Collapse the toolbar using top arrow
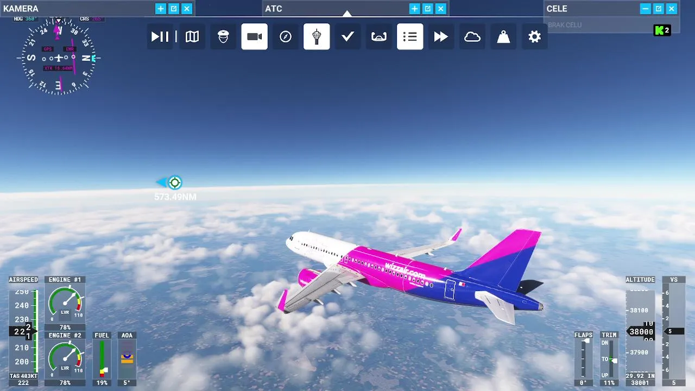The width and height of the screenshot is (695, 391). pos(347,14)
